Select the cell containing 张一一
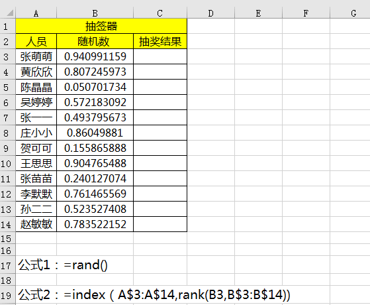Viewport: 370px width, 305px height. click(x=36, y=117)
